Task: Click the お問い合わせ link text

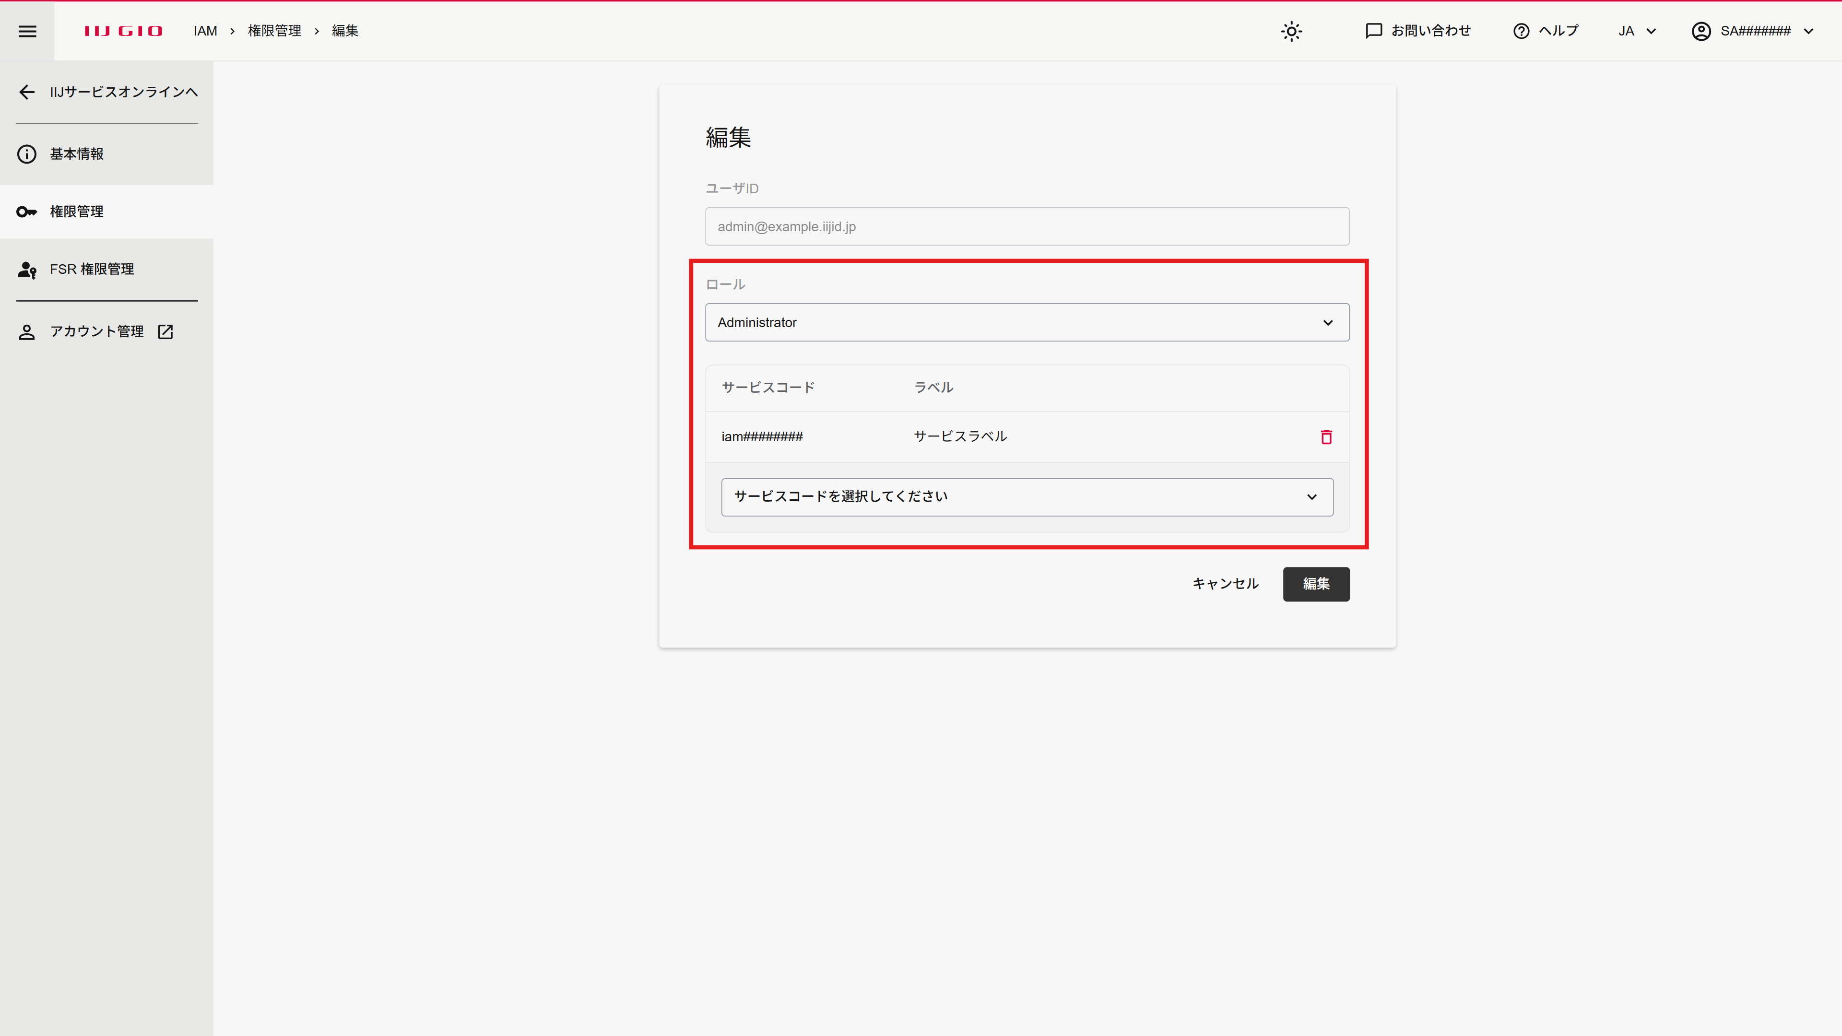Action: [1430, 31]
